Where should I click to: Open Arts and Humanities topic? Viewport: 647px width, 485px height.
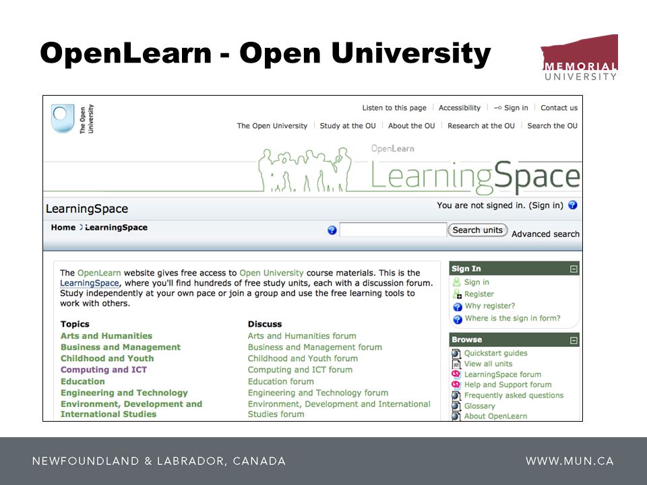pyautogui.click(x=106, y=335)
